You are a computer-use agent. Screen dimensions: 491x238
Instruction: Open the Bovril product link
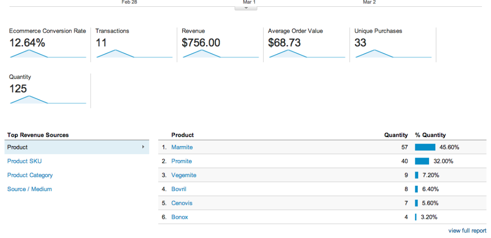pyautogui.click(x=179, y=189)
